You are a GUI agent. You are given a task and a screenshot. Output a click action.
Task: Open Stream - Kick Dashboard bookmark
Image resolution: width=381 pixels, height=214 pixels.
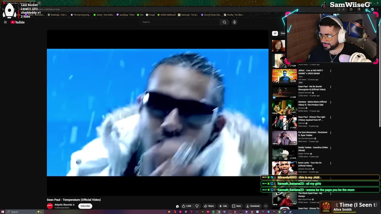[104, 15]
